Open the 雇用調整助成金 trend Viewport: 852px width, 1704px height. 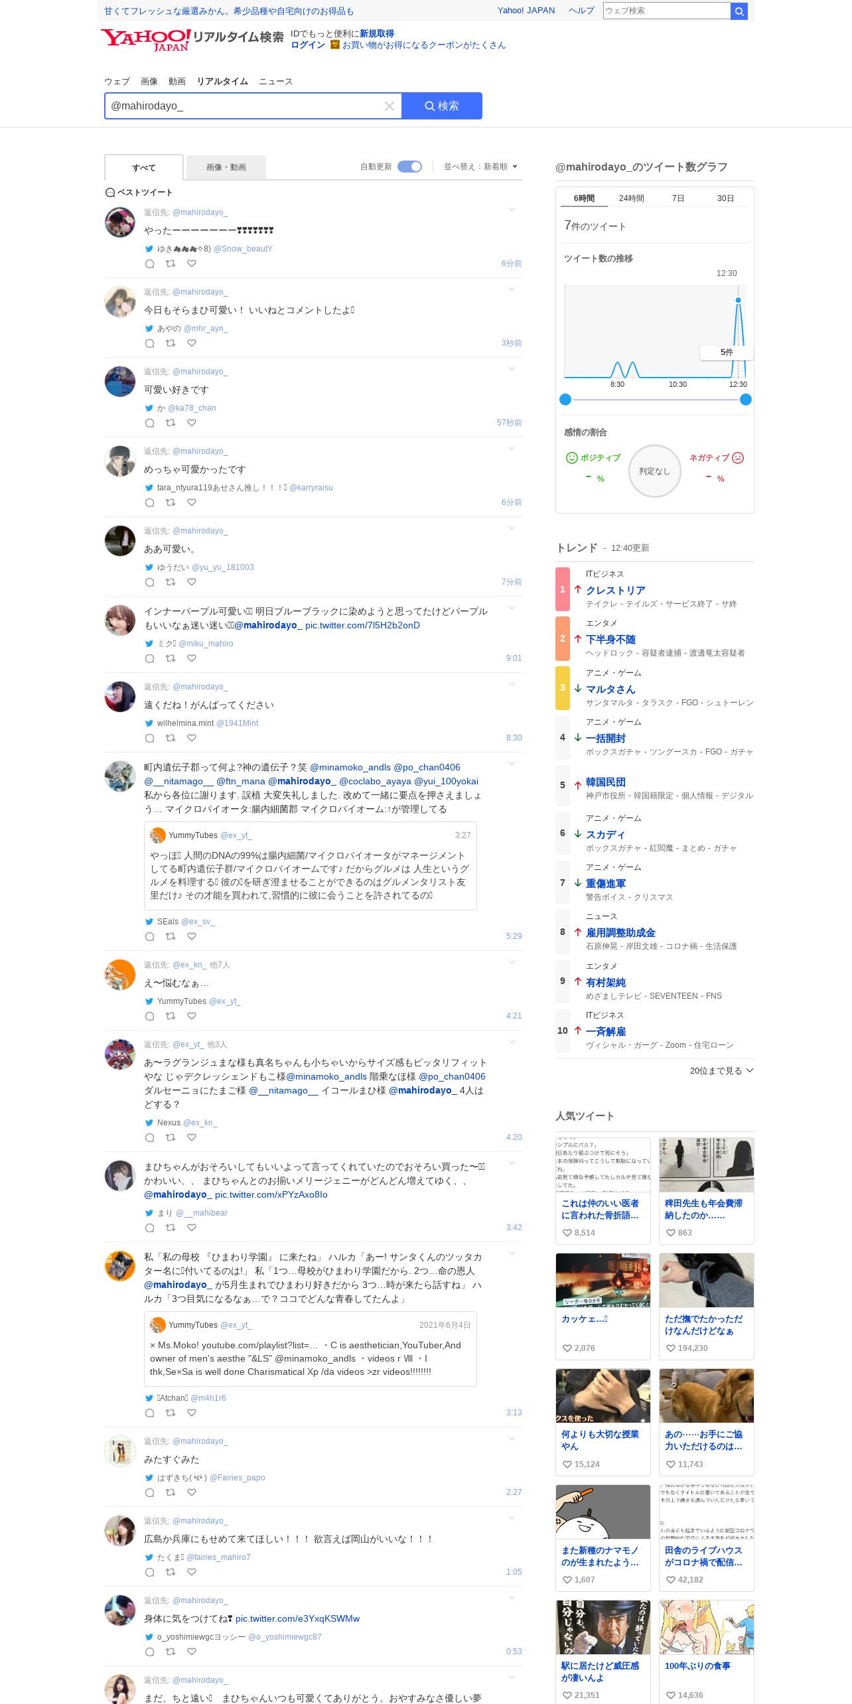[x=620, y=932]
